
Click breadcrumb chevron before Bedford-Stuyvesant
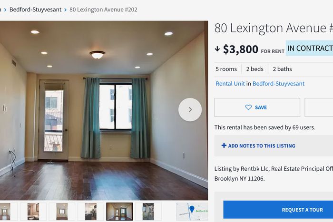coord(5,10)
